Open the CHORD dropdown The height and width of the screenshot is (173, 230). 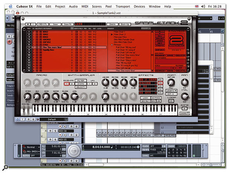click(x=184, y=113)
